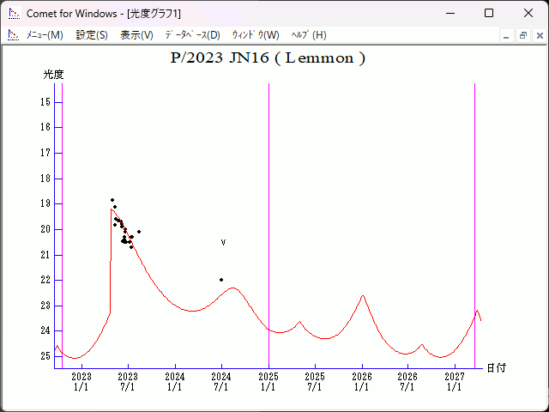Click the 日付 date axis label
Viewport: 549px width, 412px height.
click(x=496, y=367)
